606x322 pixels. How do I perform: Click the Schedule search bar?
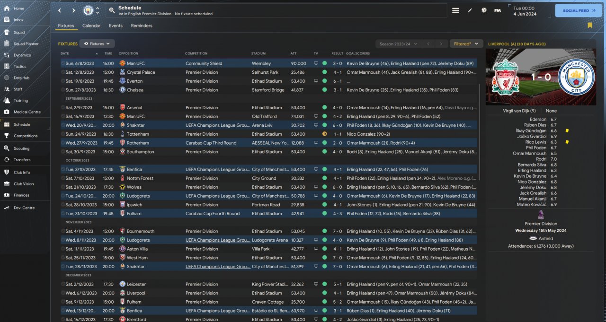[276, 10]
